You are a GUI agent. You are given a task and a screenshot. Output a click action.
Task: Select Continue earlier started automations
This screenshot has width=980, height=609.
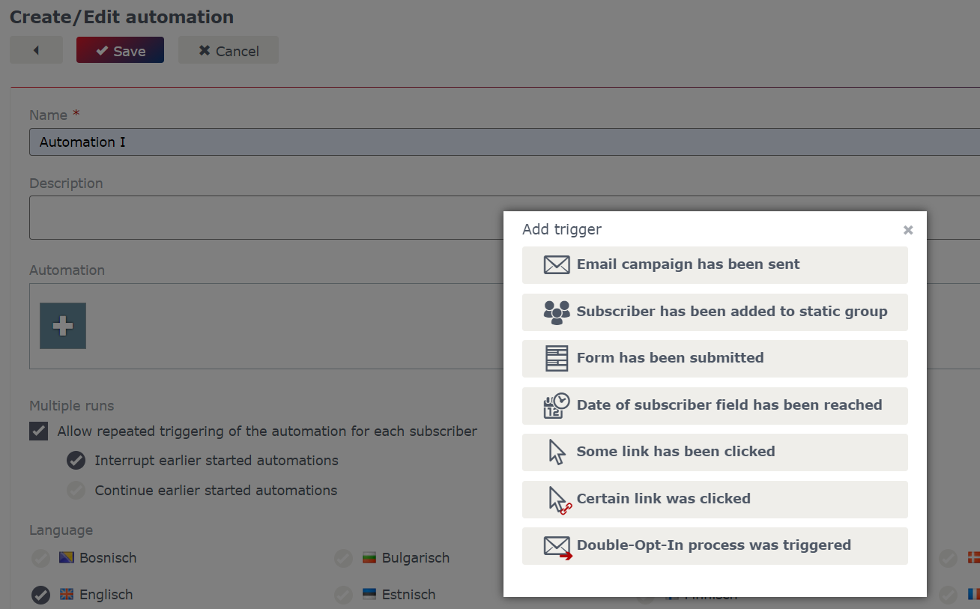point(76,491)
